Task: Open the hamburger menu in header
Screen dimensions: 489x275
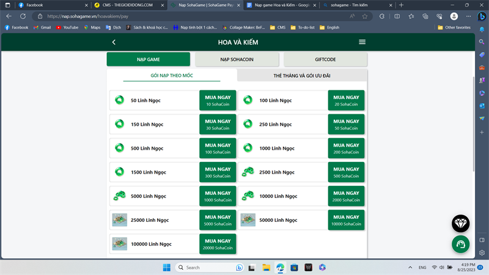Action: click(362, 42)
